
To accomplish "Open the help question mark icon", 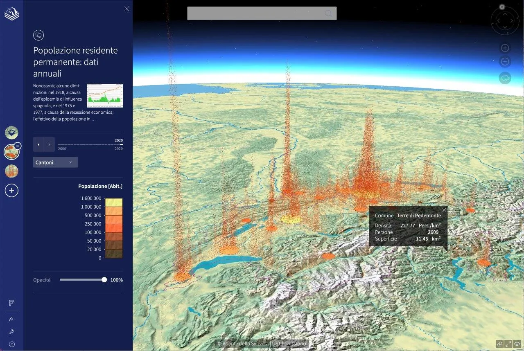I will pyautogui.click(x=11, y=344).
